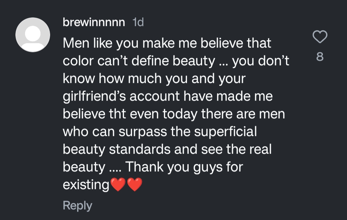This screenshot has width=347, height=220.
Task: Click the first red heart emoji
Action: tap(118, 185)
